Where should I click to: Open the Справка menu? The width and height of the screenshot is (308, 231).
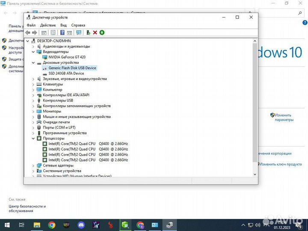pyautogui.click(x=78, y=25)
